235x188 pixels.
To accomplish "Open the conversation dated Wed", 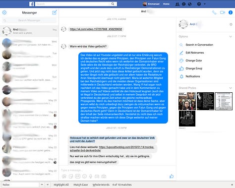I will point(29,43).
